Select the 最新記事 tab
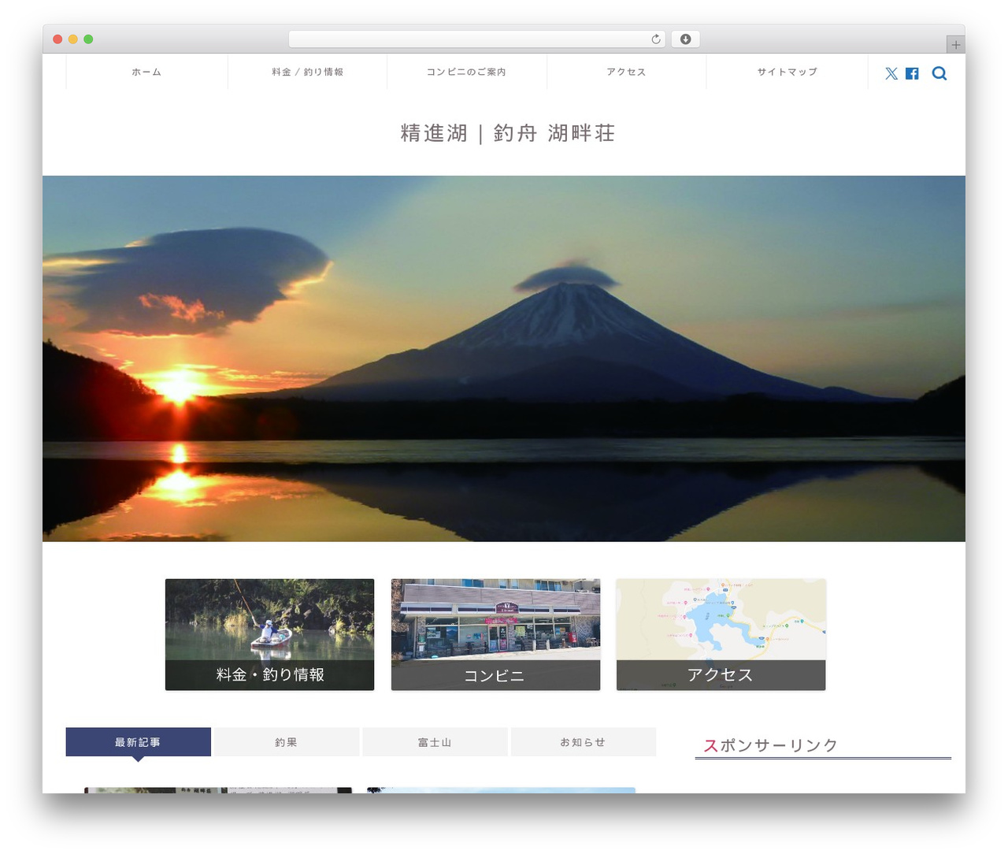 click(139, 742)
